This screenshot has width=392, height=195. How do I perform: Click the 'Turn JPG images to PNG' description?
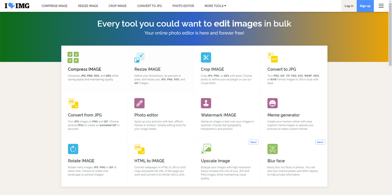tap(94, 125)
